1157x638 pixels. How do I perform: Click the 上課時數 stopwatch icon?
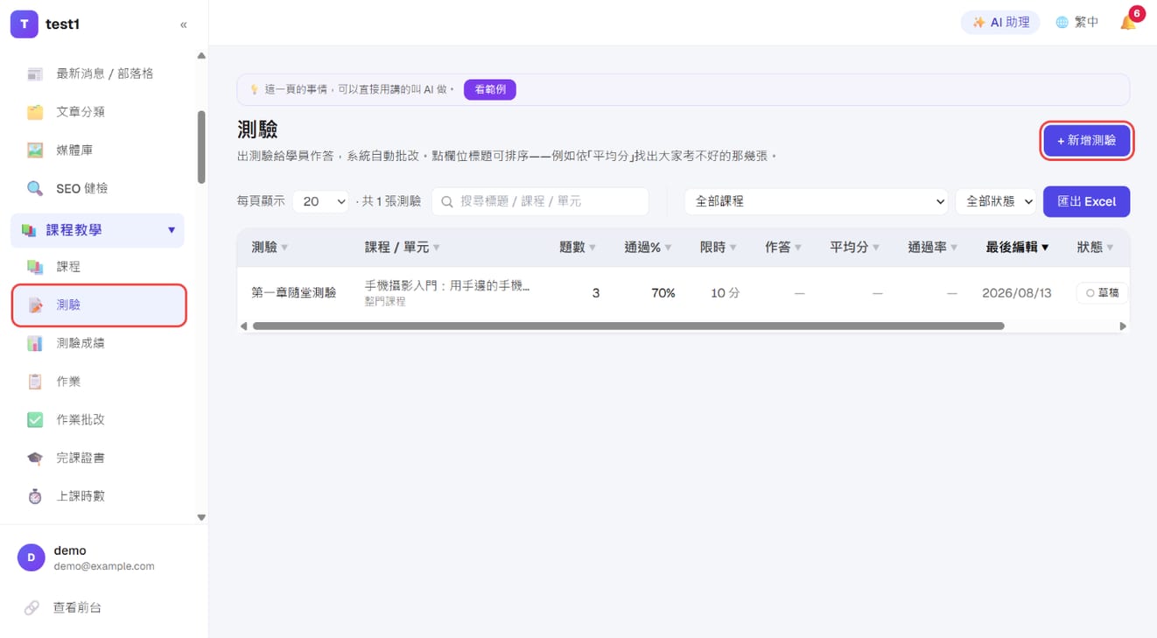[x=35, y=496]
